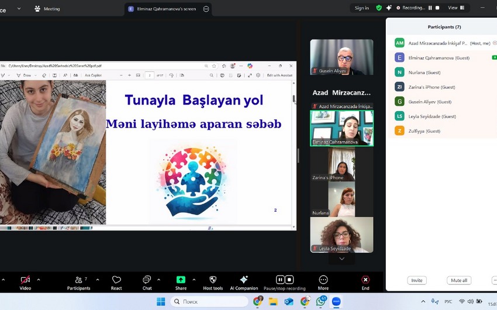This screenshot has height=310, width=497.
Task: Click the Windows Start button
Action: (x=161, y=301)
